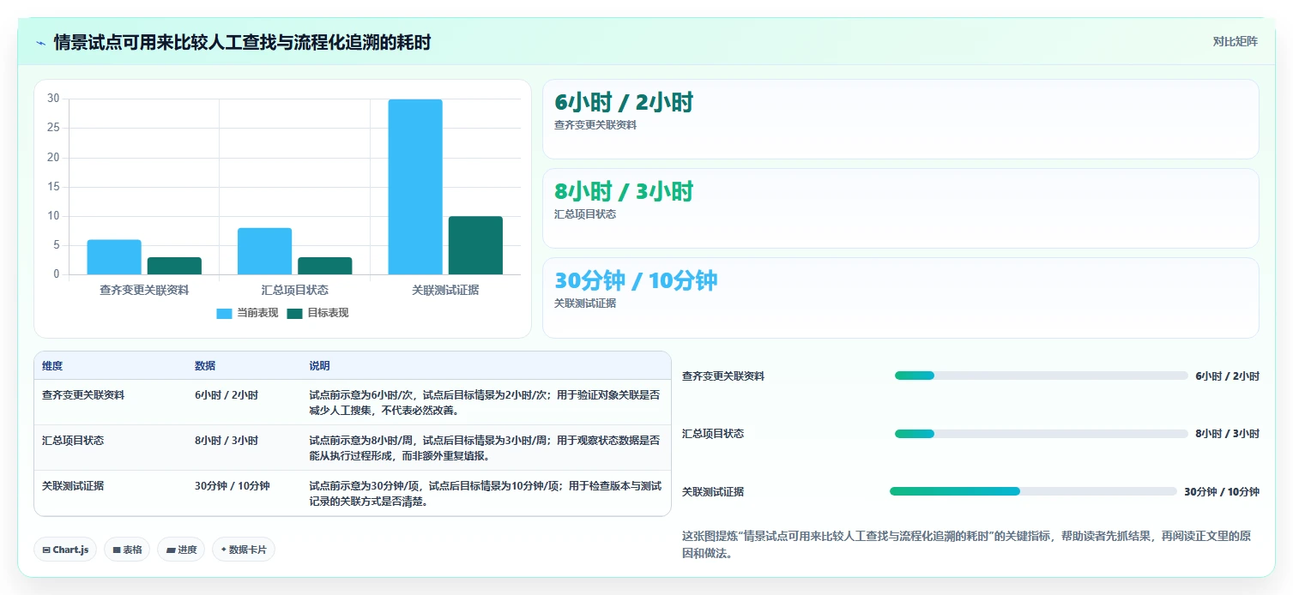Click the y-axis value 15

tap(53, 186)
